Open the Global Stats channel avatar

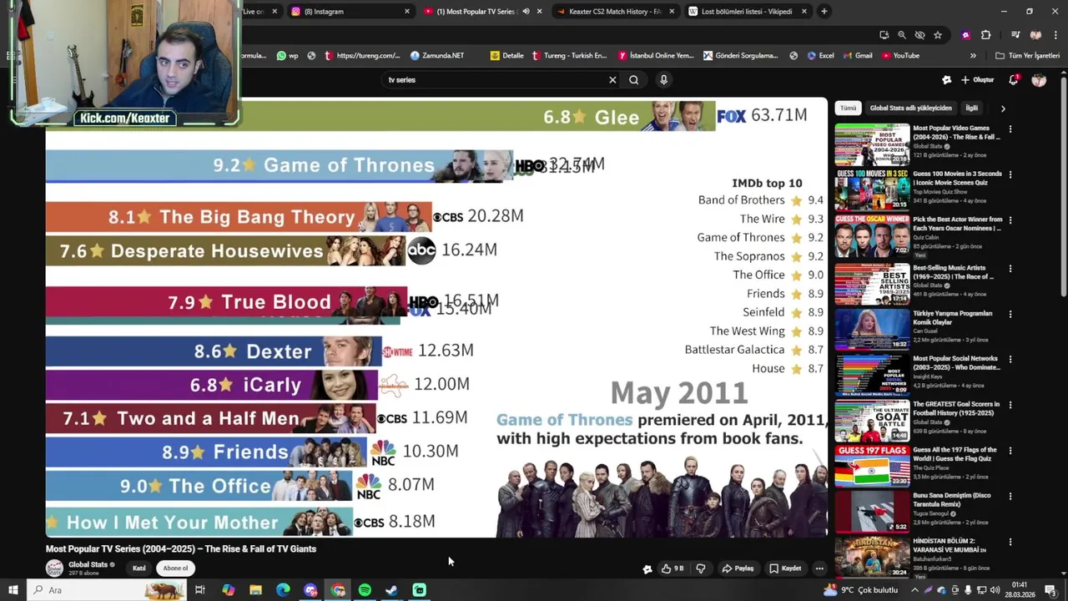(x=54, y=568)
